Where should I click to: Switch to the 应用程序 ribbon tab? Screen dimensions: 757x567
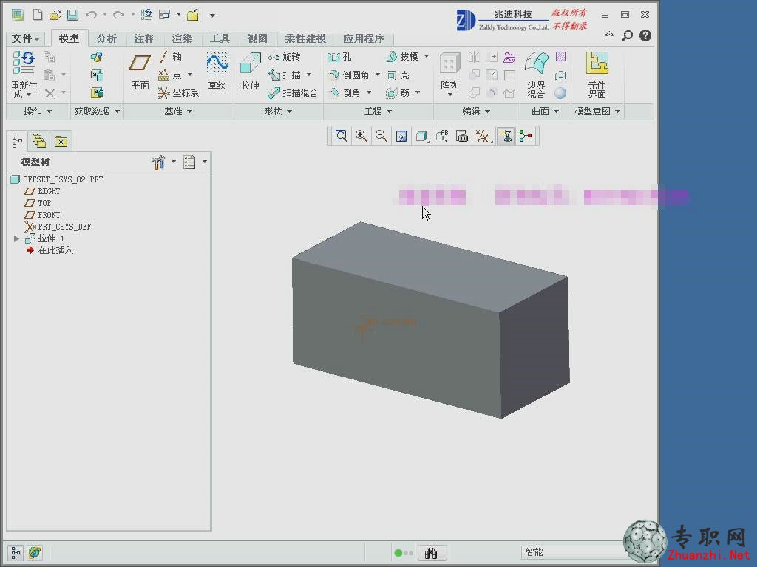(364, 38)
